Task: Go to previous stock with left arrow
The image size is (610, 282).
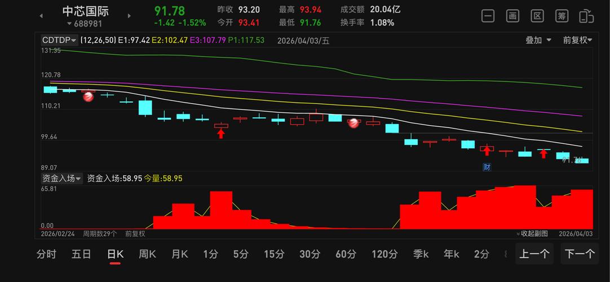Action: (41, 16)
